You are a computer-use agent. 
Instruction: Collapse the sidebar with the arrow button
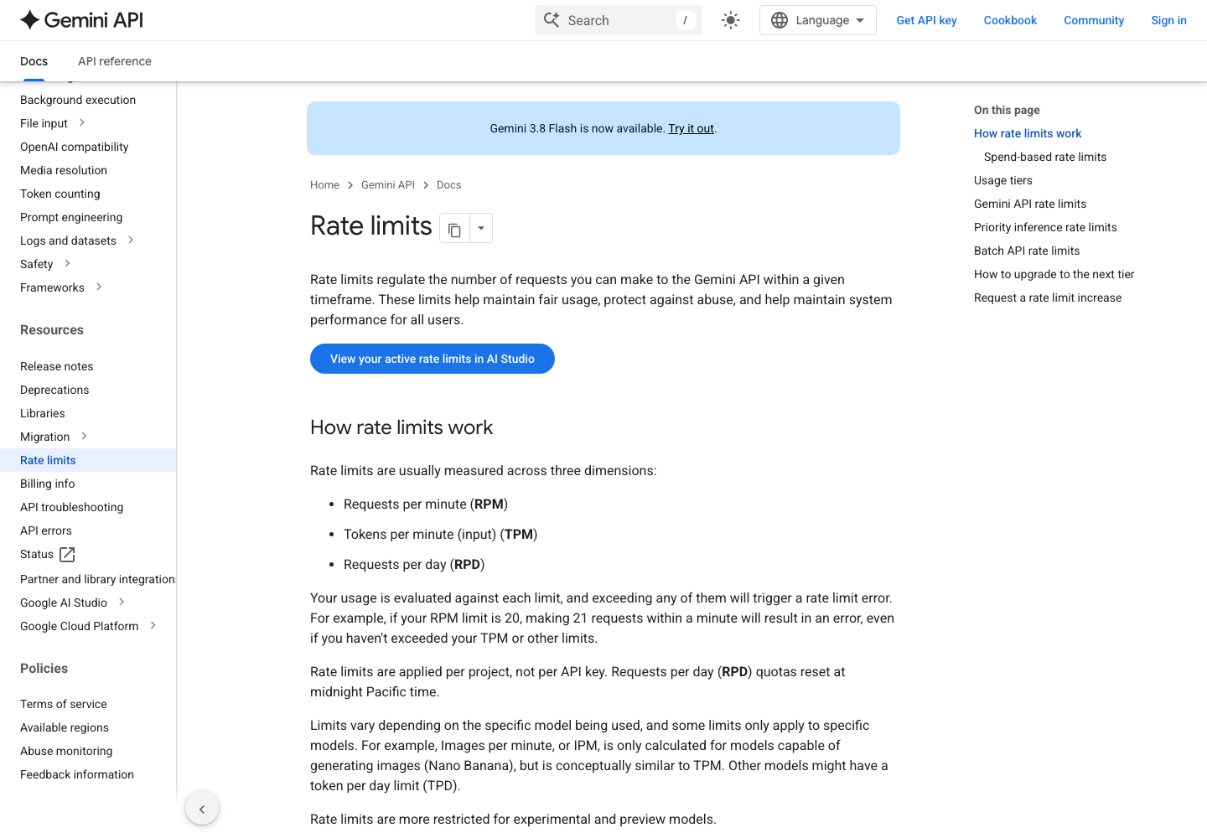(x=202, y=809)
